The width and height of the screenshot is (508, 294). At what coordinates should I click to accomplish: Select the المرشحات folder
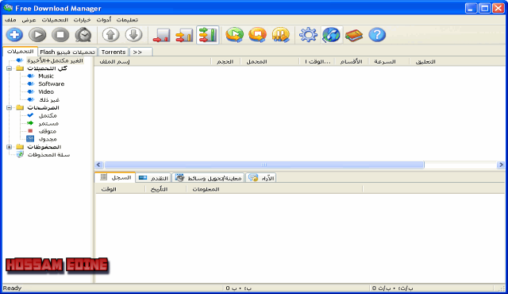point(43,107)
